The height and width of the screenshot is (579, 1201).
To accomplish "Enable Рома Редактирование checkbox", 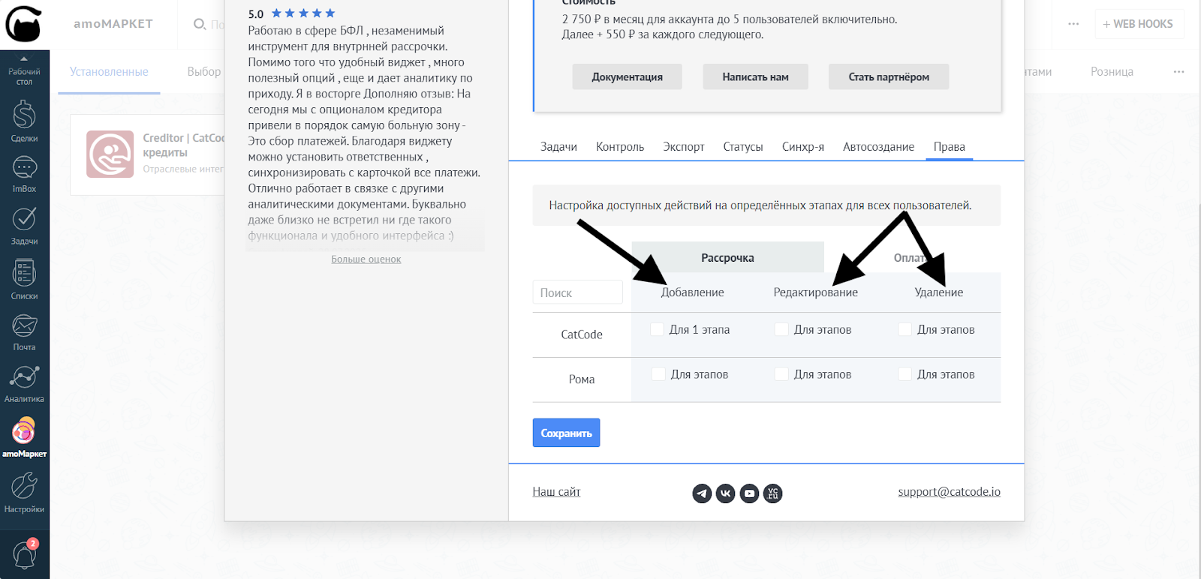I will click(782, 374).
